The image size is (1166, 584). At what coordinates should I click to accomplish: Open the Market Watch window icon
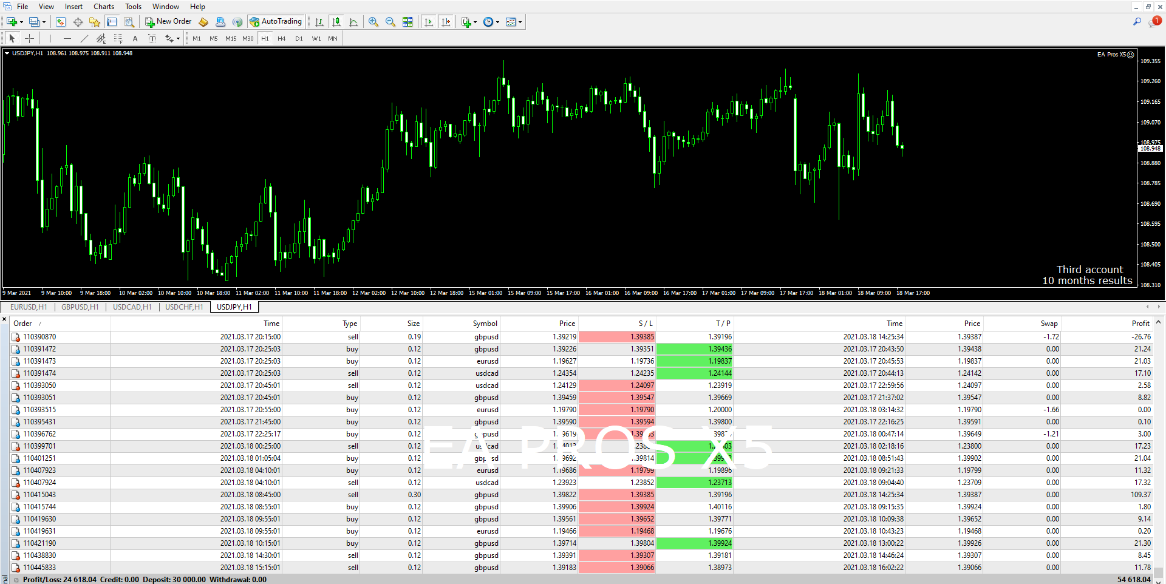click(61, 22)
